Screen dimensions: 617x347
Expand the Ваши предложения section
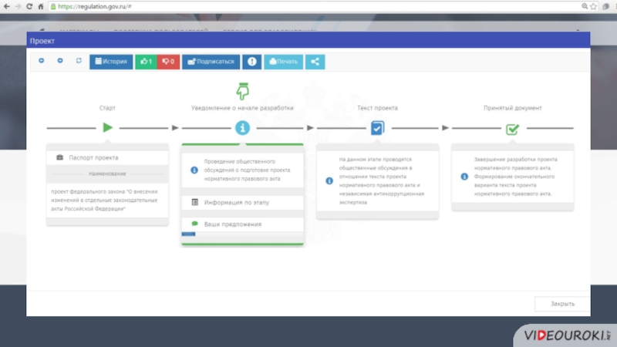coord(242,224)
